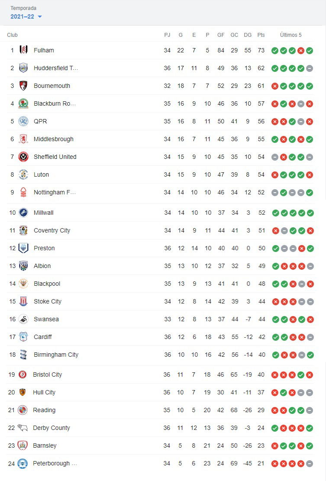Click the Hull City tiger badge
326x481 pixels.
pos(23,392)
